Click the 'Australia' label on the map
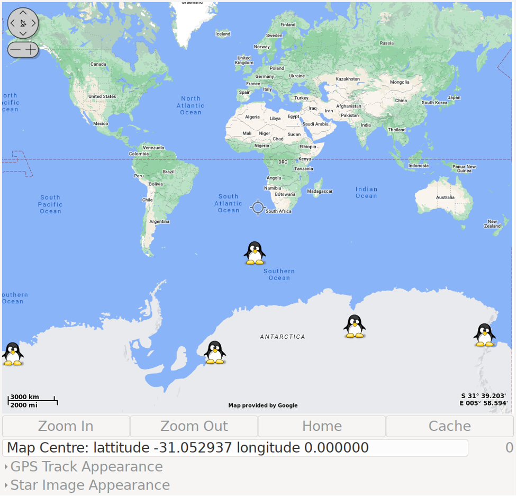 (445, 197)
